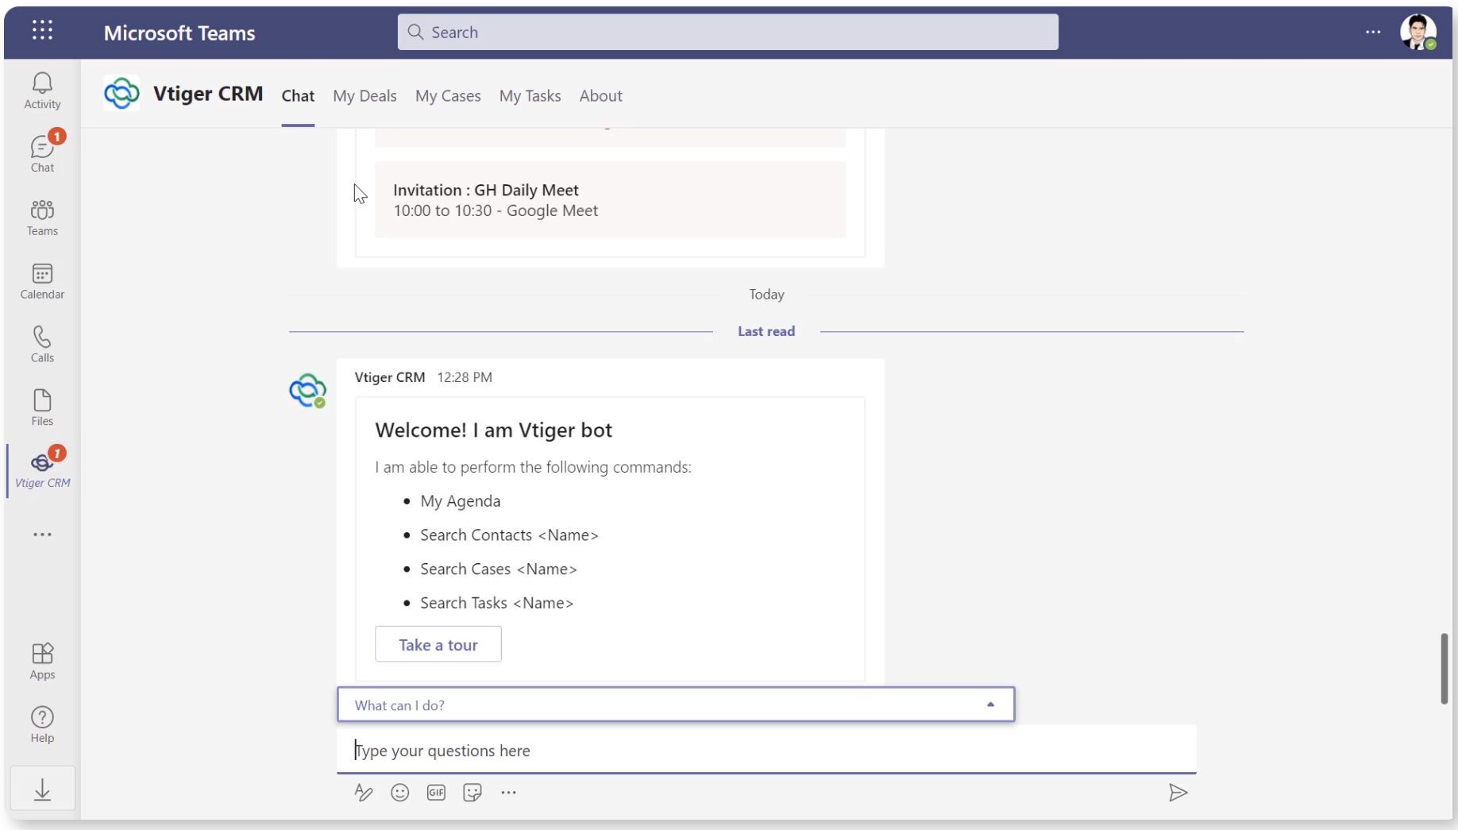Open the My Cases tab
The image size is (1458, 830).
448,96
